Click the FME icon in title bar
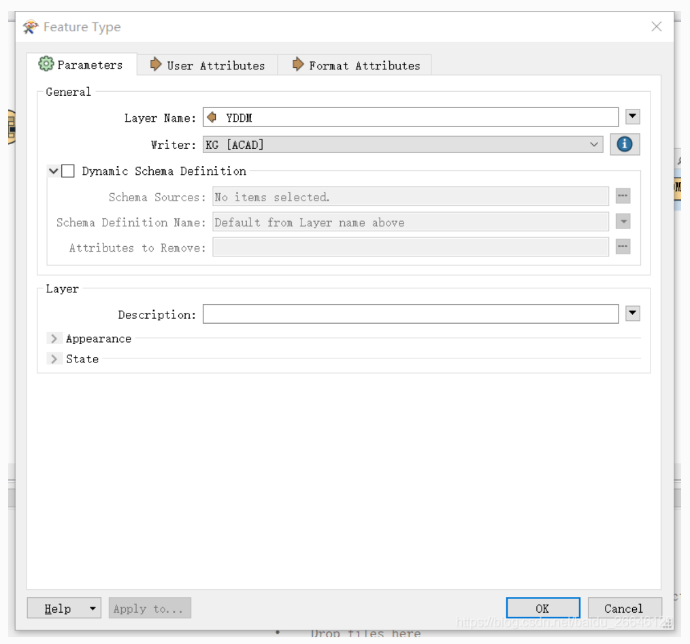The width and height of the screenshot is (690, 644). [x=31, y=27]
